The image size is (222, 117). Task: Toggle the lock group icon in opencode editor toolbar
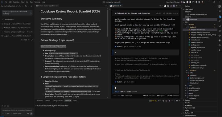coord(174,6)
